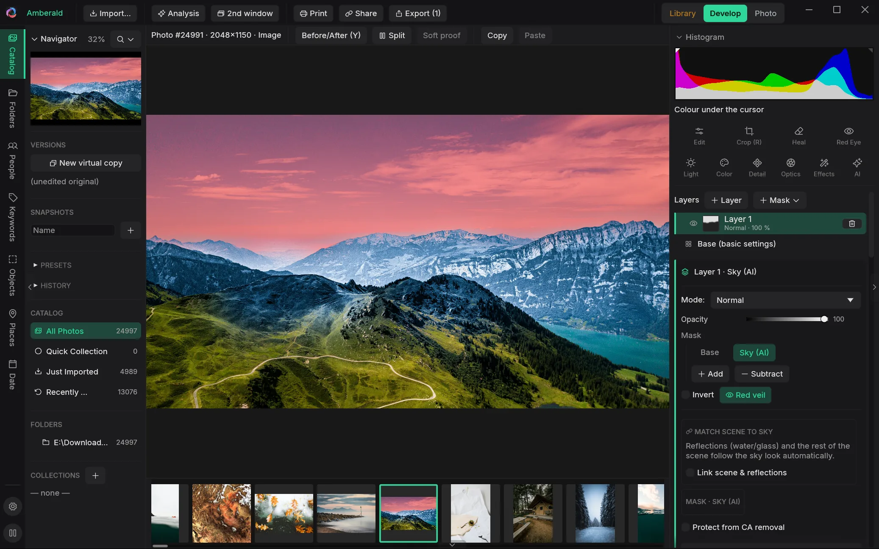Screen dimensions: 879x549
Task: Open the Optics adjustments panel
Action: tap(790, 167)
